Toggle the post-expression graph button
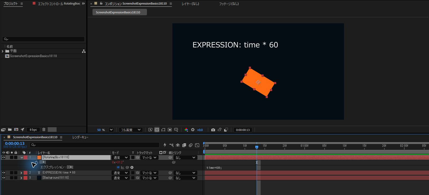This screenshot has height=195, width=429. click(123, 167)
